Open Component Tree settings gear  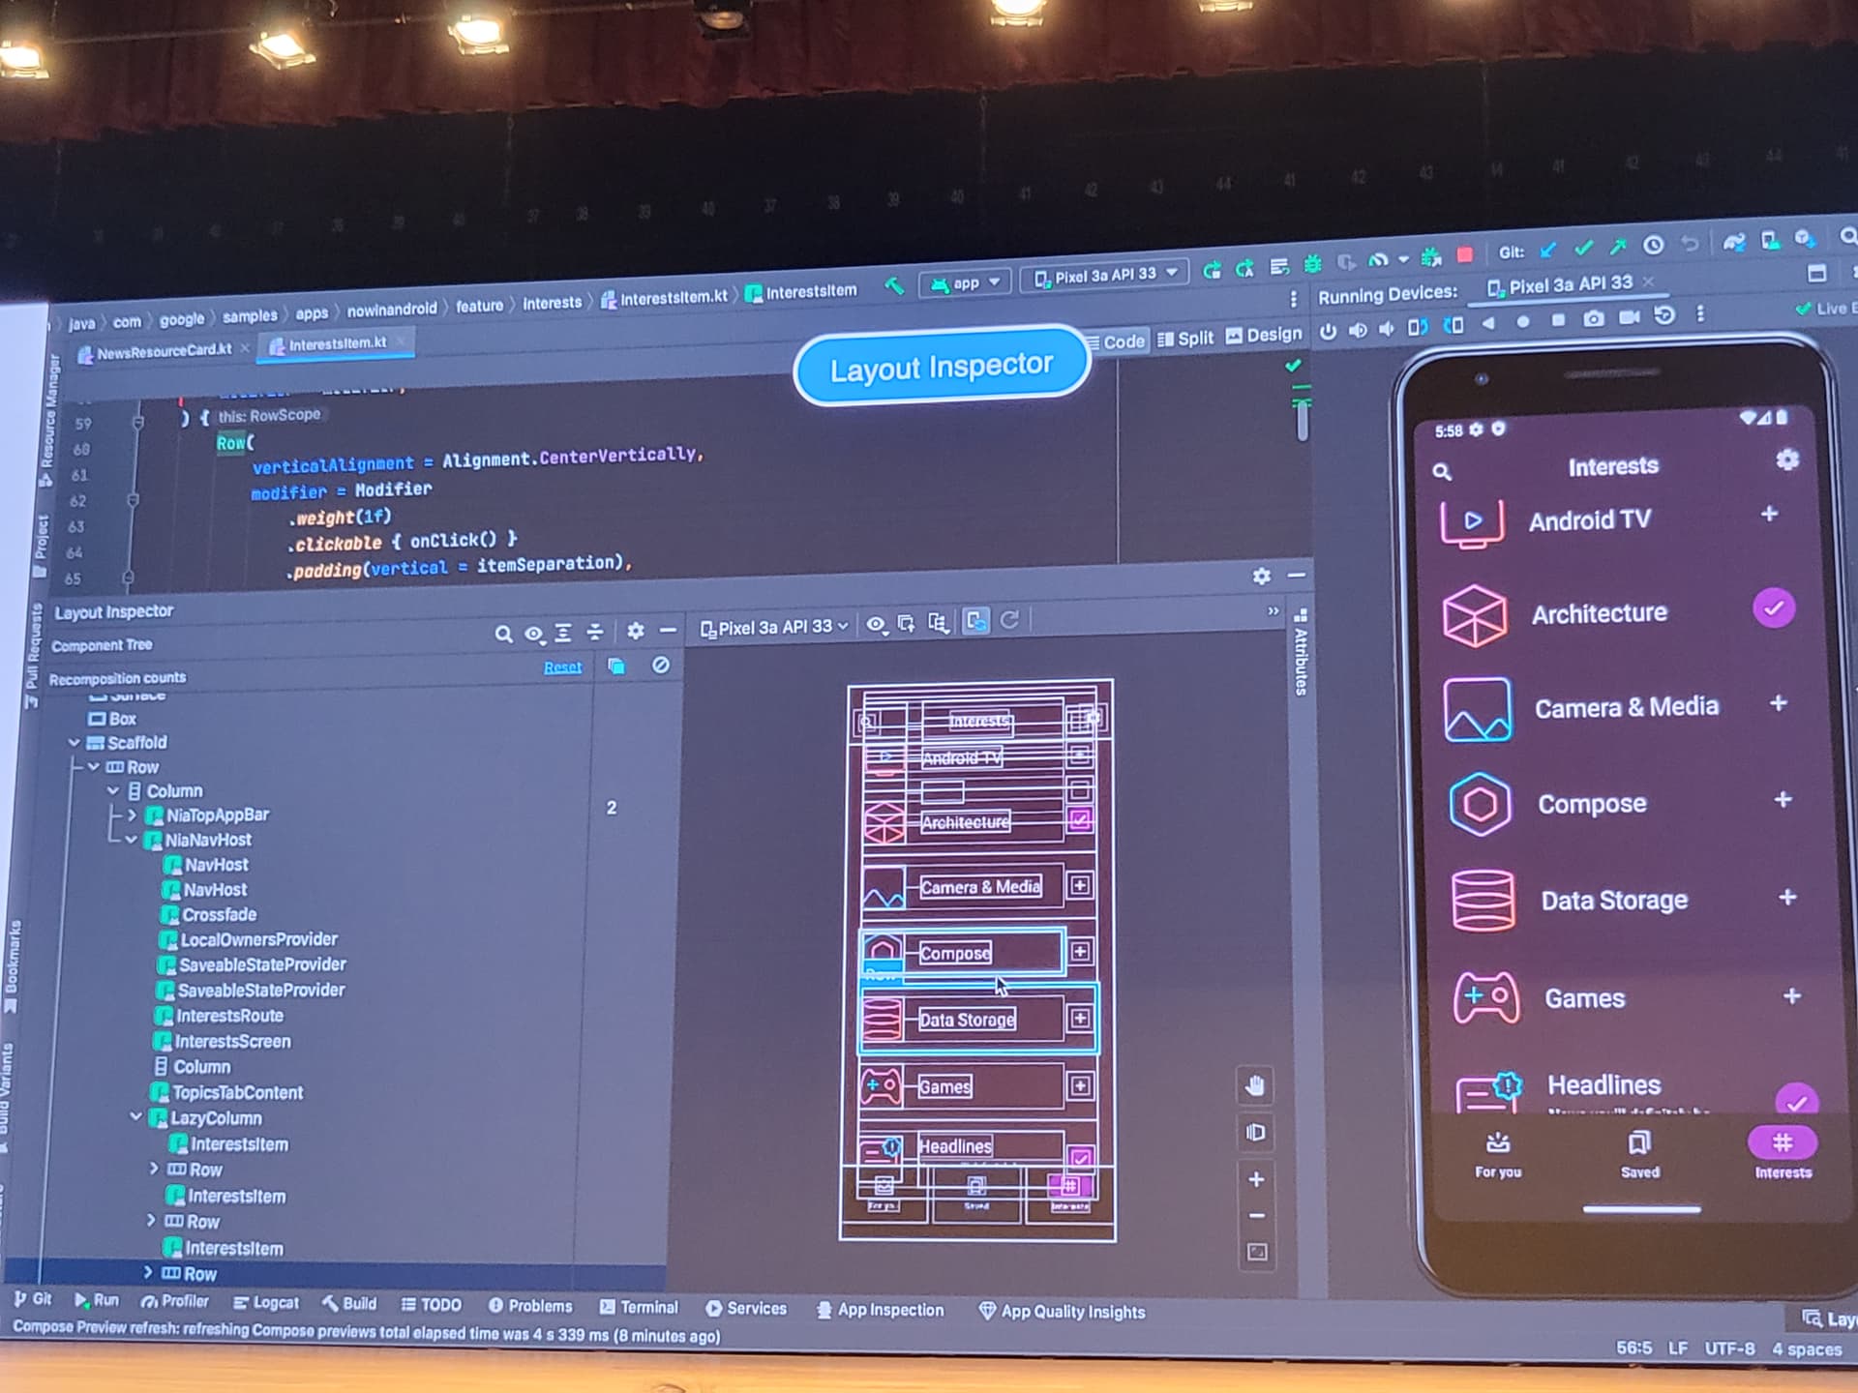pyautogui.click(x=635, y=632)
